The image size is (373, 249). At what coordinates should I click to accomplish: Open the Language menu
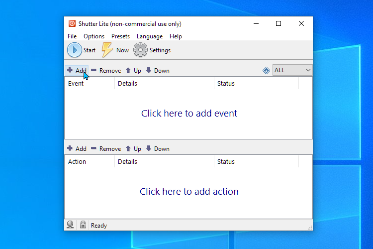[x=149, y=36]
